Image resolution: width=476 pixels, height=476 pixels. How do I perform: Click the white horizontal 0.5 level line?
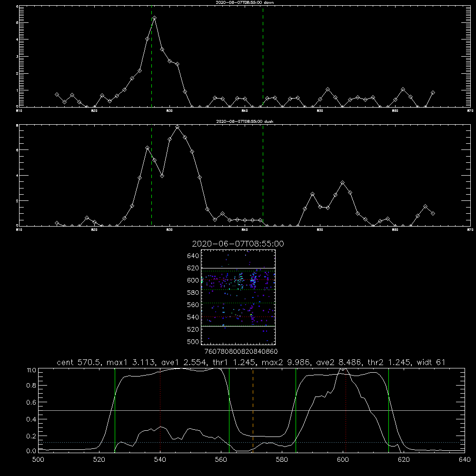click(251, 410)
